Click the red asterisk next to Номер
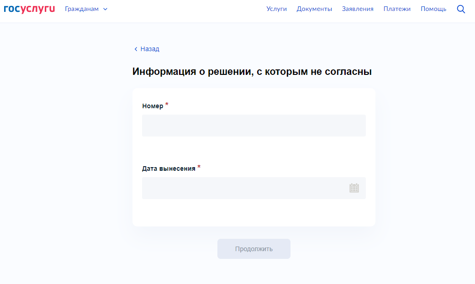 point(167,105)
